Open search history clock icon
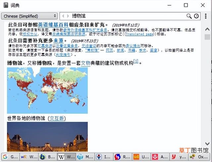This screenshot has width=212, height=162. click(196, 16)
